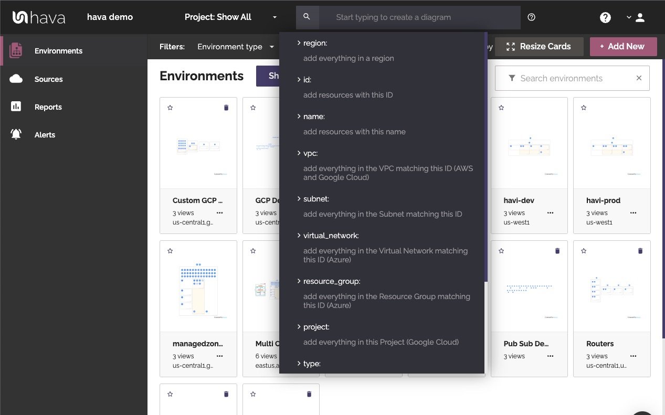
Task: Open help via the question mark icon
Action: pos(605,17)
